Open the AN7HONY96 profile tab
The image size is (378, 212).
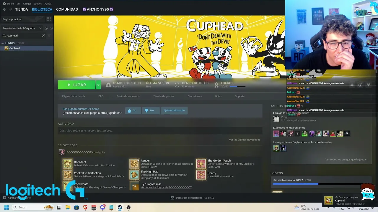[x=98, y=9]
